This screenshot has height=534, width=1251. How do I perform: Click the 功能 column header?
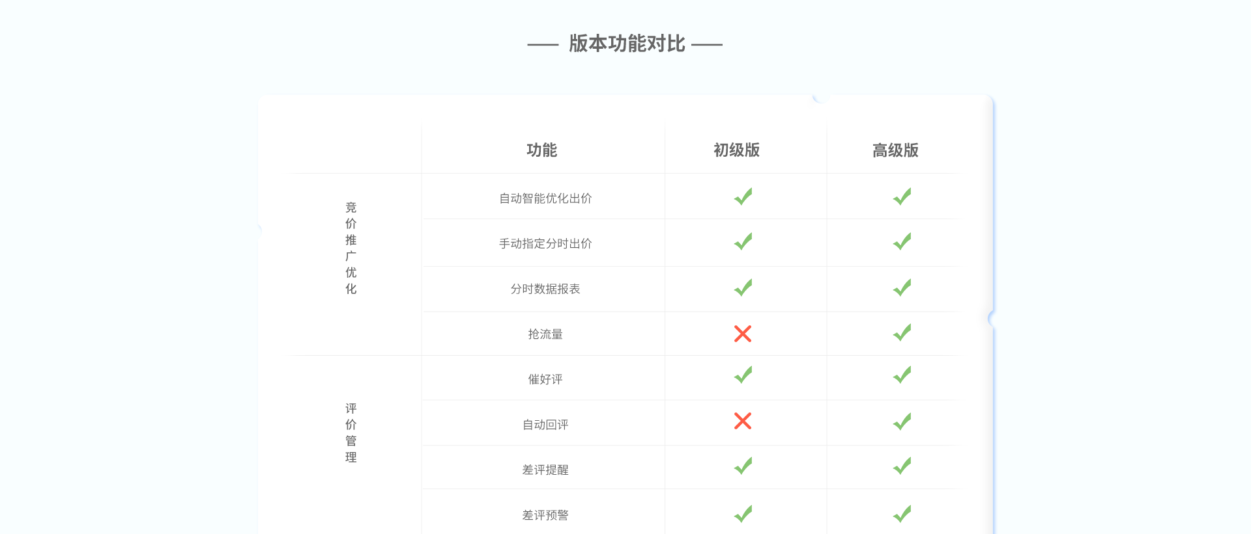(x=541, y=150)
